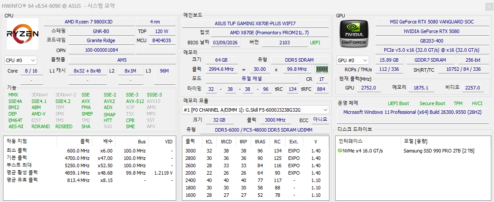Click the 64 GB memory size value
Image resolution: width=494 pixels, height=202 pixels.
pos(221,60)
